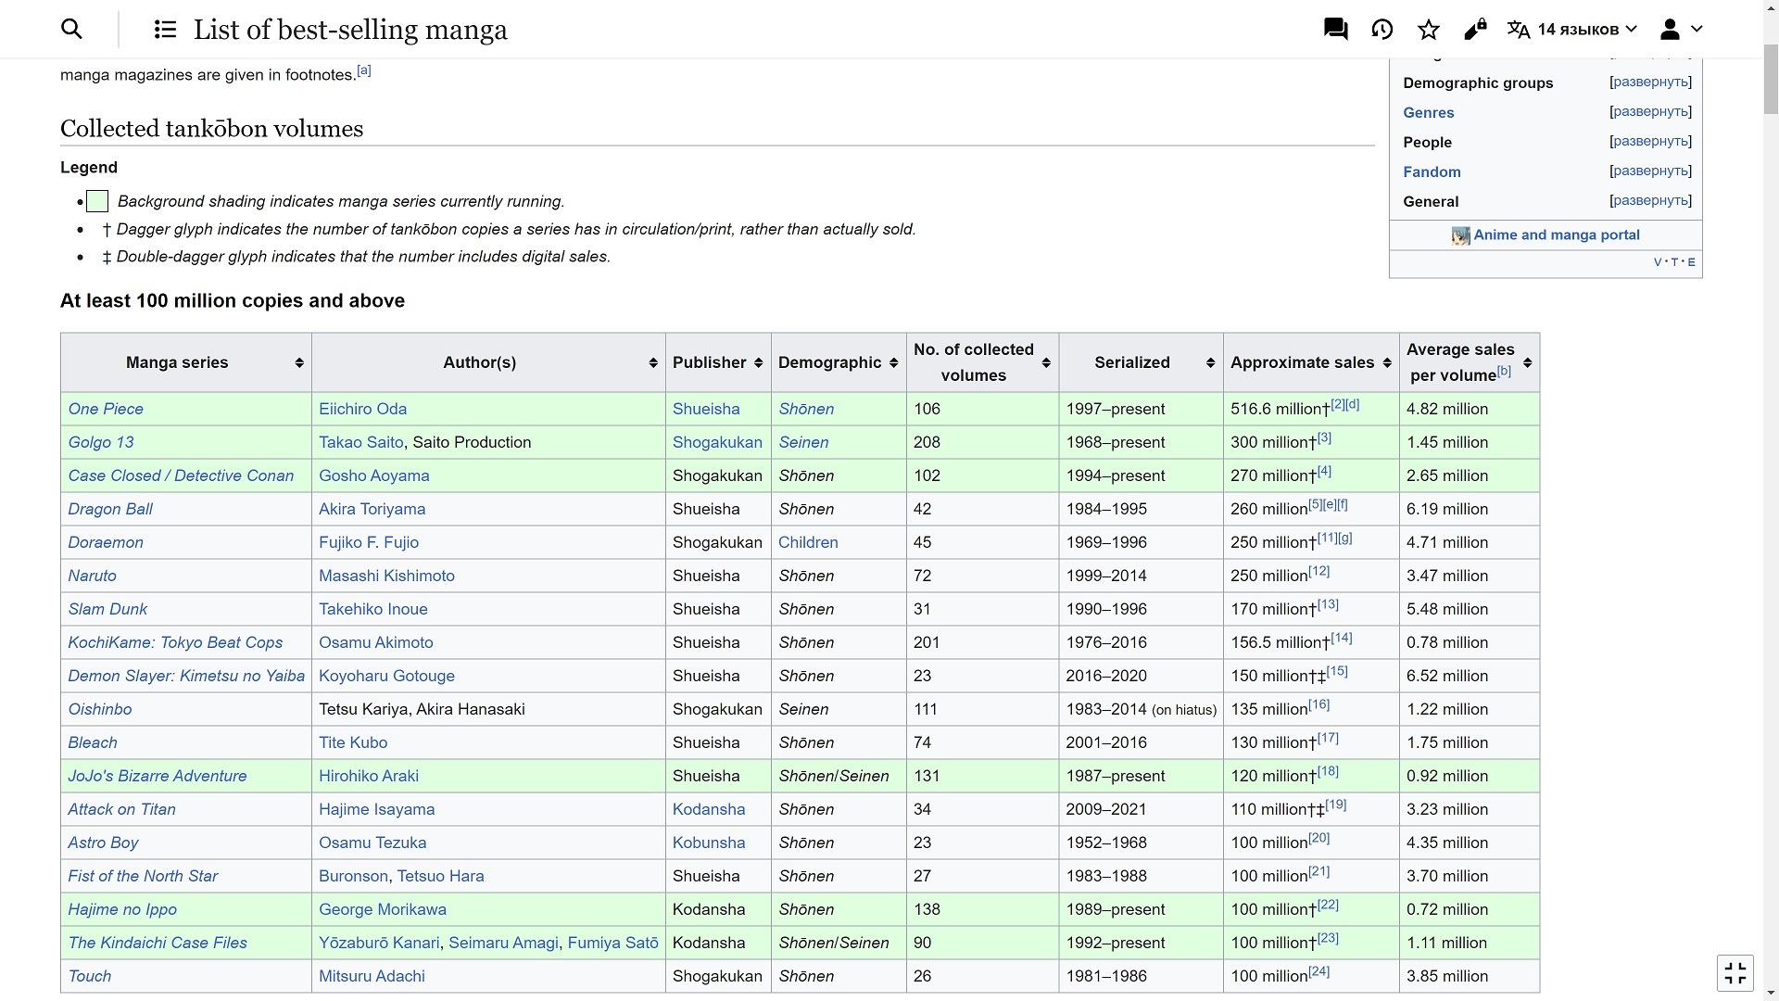Add page to watchlist star icon
This screenshot has width=1779, height=1001.
[1428, 30]
